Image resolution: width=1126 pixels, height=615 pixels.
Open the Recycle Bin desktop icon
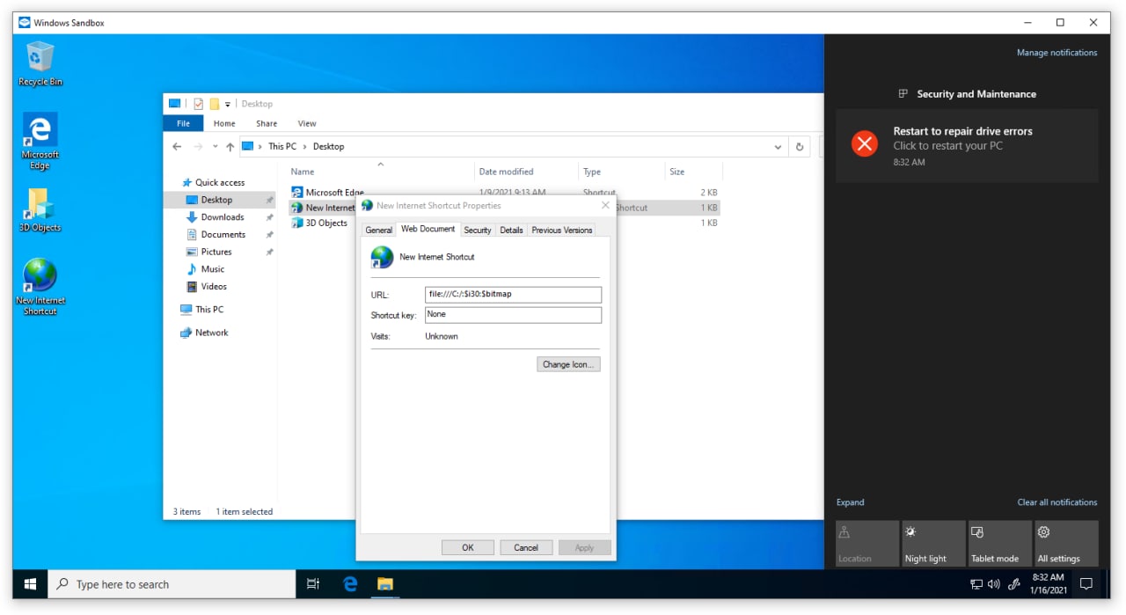pos(40,63)
